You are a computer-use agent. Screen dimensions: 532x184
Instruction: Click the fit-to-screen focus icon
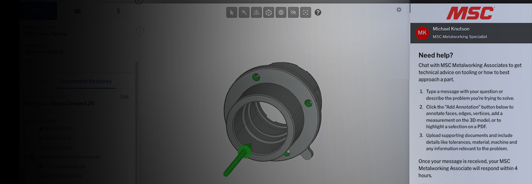[x=306, y=12]
